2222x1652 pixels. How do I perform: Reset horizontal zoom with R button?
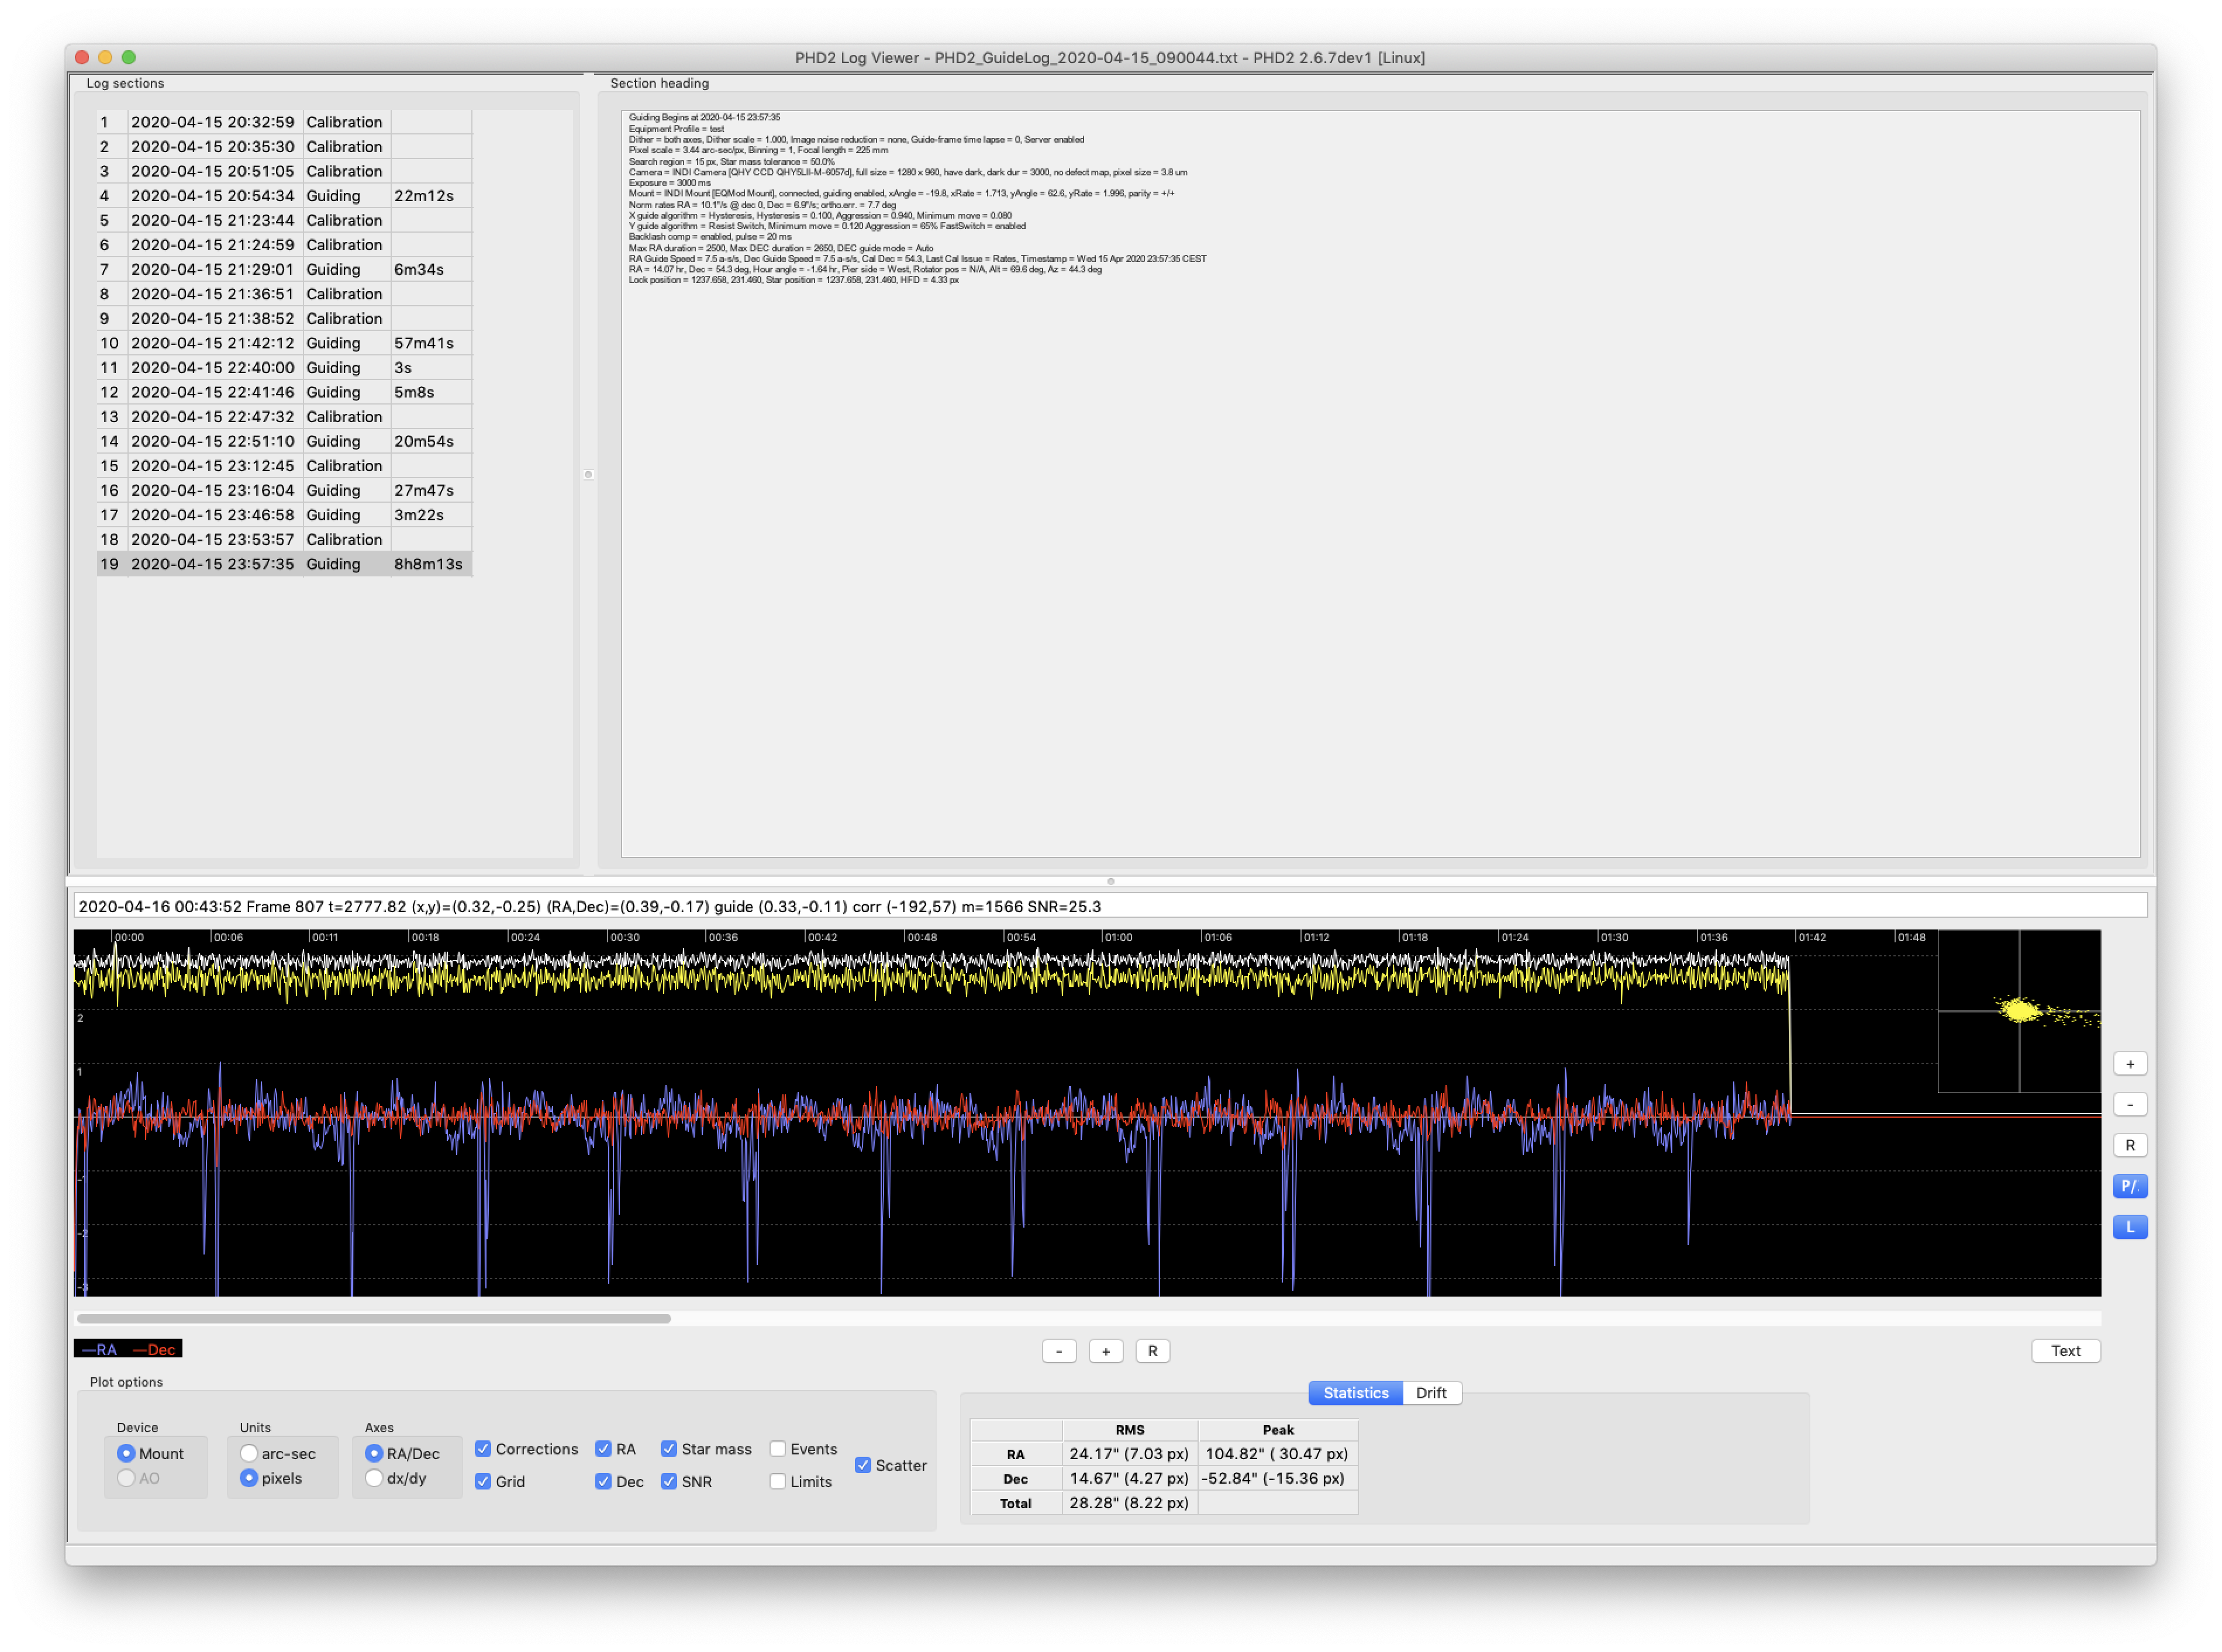click(1152, 1352)
